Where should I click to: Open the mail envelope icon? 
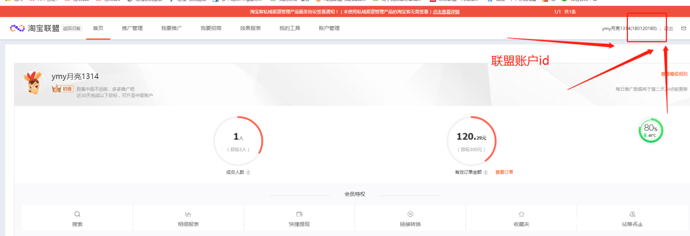click(684, 28)
